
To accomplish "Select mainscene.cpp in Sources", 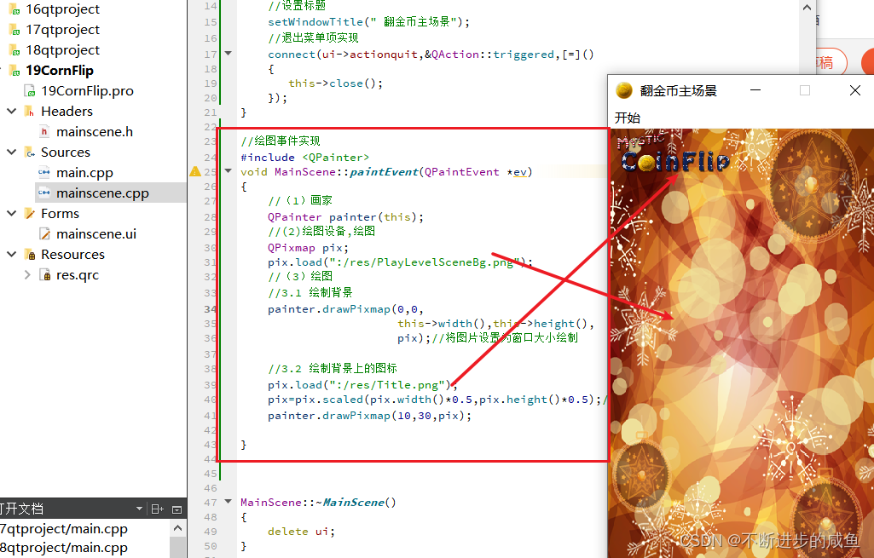I will (102, 193).
